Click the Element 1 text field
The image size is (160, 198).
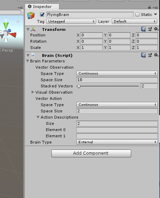(x=117, y=136)
